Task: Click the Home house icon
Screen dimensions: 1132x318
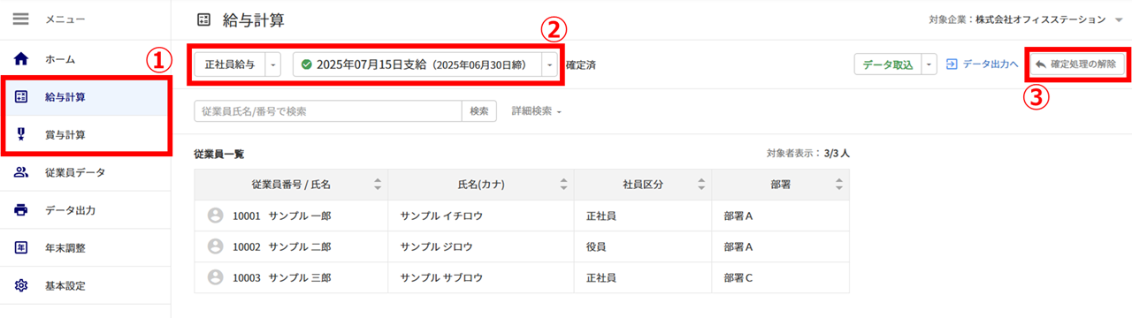Action: pyautogui.click(x=21, y=59)
